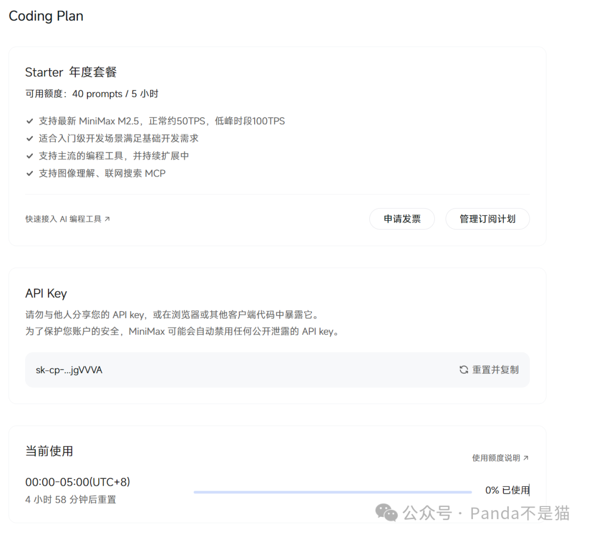Click the Starter 年度套餐 plan title
The width and height of the screenshot is (589, 537).
click(x=71, y=72)
